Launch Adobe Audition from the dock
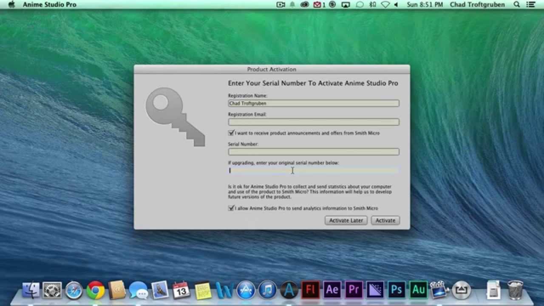This screenshot has height=306, width=544. 419,290
